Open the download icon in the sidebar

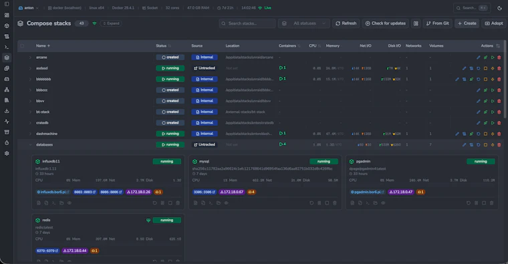7,111
